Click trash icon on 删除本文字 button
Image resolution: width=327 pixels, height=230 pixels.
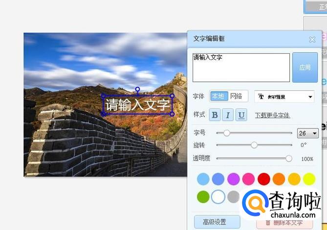(268, 223)
